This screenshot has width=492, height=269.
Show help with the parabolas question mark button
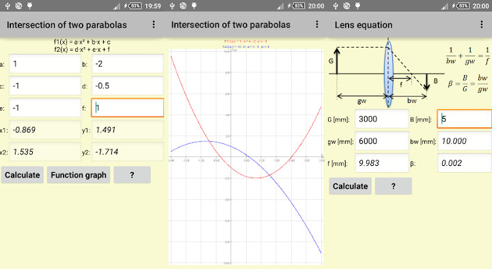(132, 175)
